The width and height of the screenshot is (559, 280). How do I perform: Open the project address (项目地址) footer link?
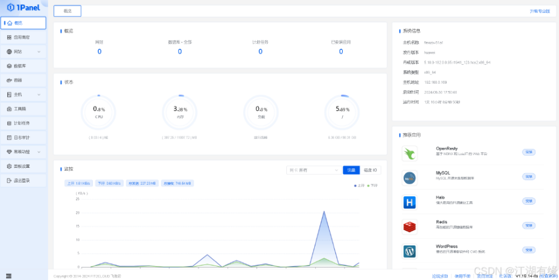click(x=485, y=276)
